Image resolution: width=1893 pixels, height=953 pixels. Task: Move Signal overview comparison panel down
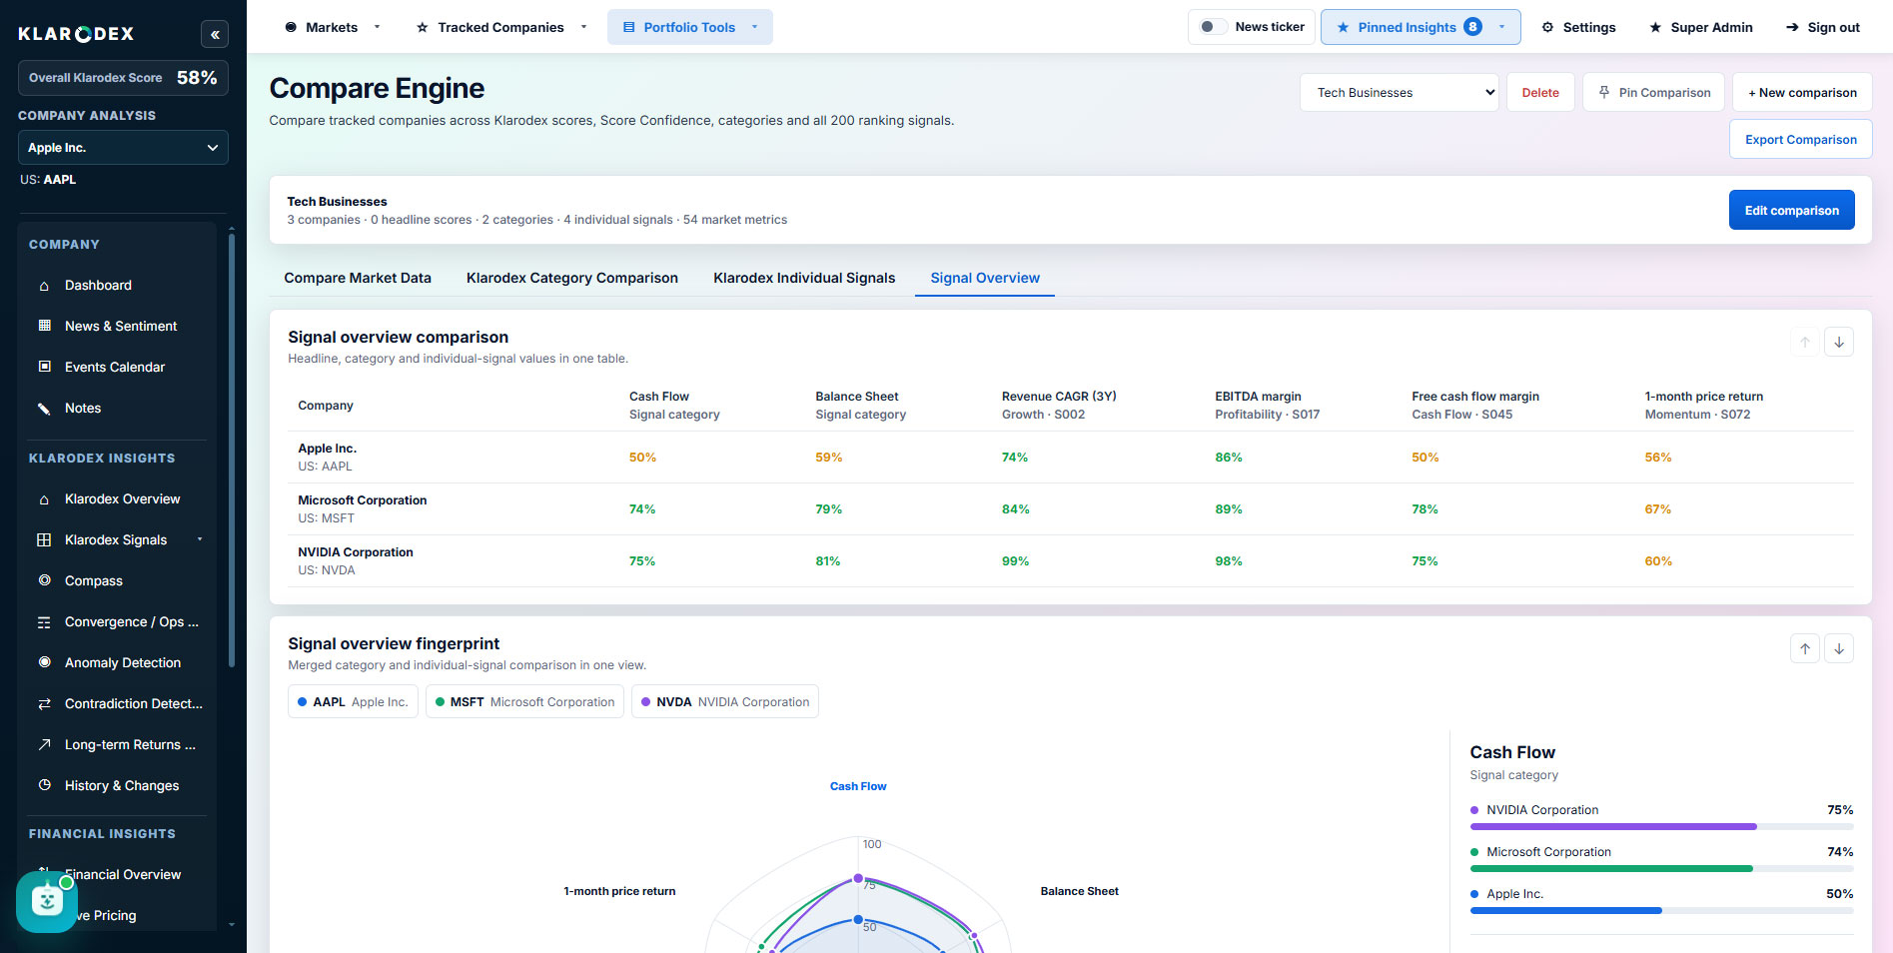(x=1838, y=342)
